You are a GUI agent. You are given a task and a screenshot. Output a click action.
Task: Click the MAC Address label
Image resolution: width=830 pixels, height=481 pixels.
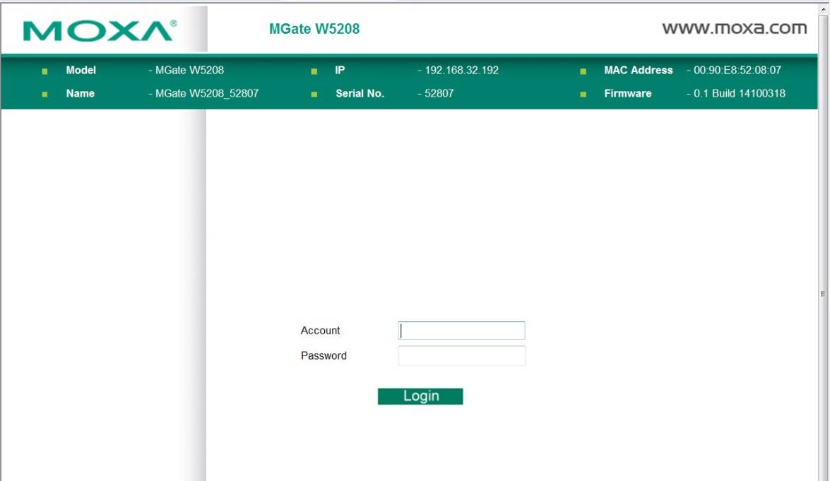[x=639, y=71]
